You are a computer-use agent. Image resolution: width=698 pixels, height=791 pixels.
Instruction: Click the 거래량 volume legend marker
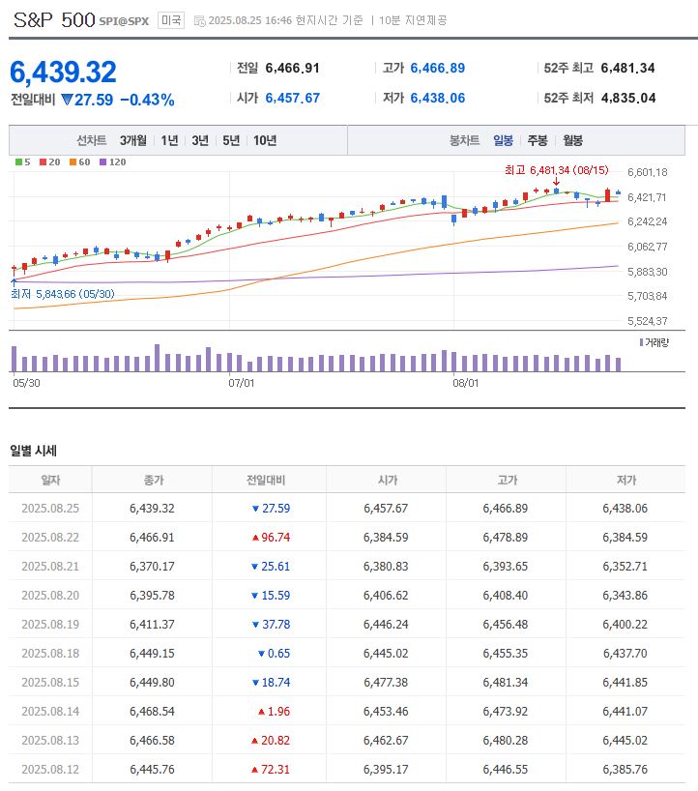pyautogui.click(x=641, y=342)
